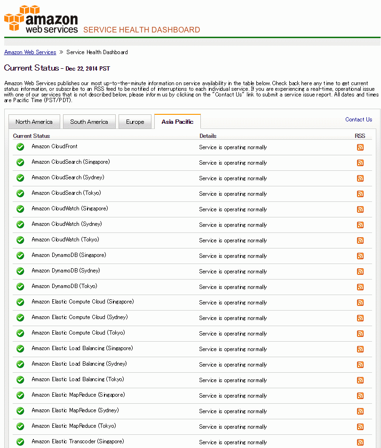
Task: Follow the Amazon Web Services breadcrumb link
Action: (30, 52)
